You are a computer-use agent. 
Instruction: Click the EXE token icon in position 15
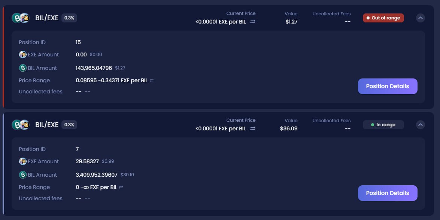pyautogui.click(x=23, y=55)
